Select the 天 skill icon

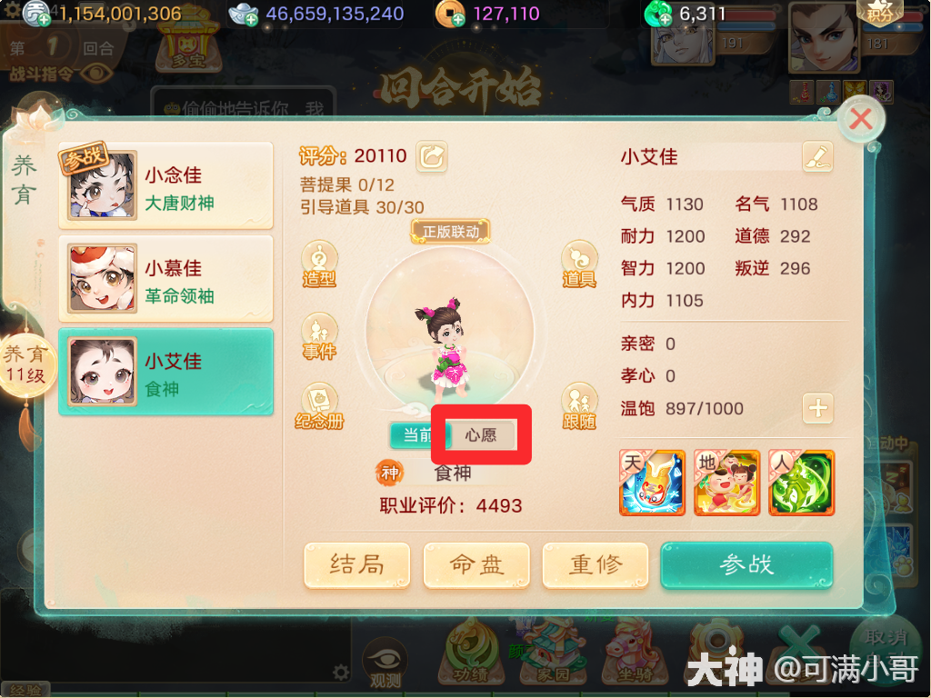point(652,483)
